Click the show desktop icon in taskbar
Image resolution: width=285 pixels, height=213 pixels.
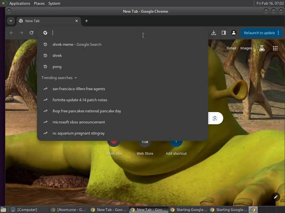pyautogui.click(x=3, y=210)
